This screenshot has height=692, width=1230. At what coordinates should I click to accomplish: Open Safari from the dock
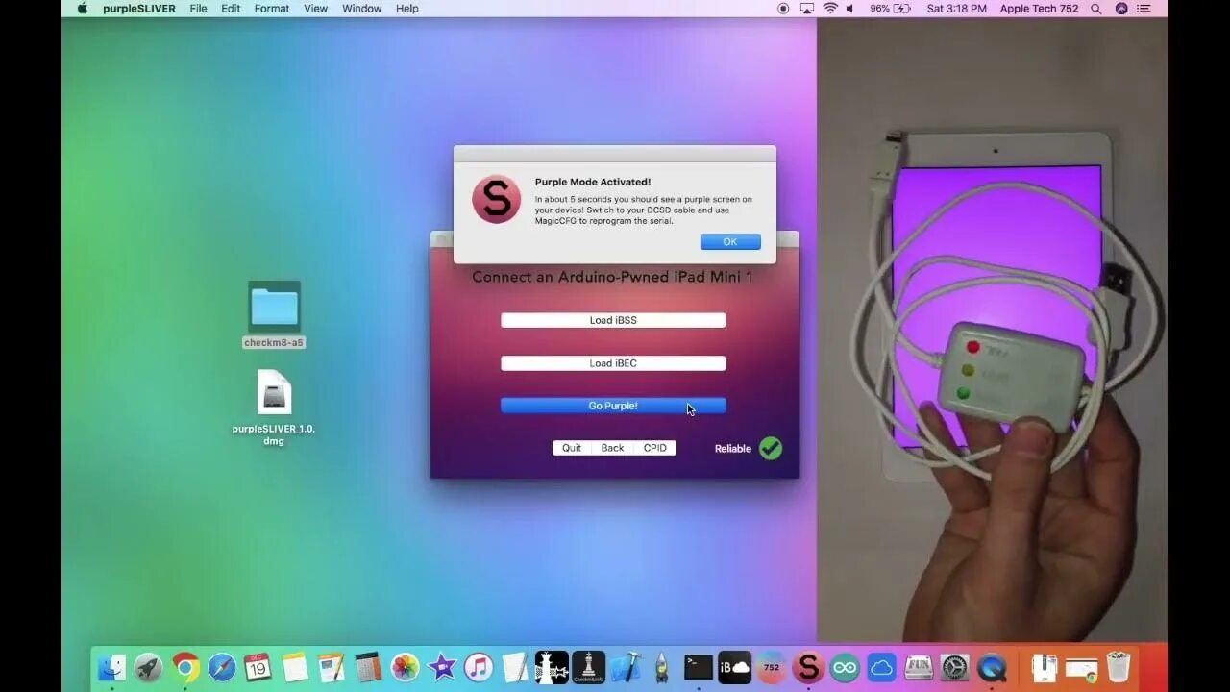click(x=222, y=666)
